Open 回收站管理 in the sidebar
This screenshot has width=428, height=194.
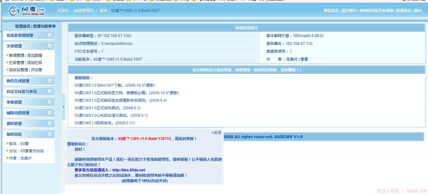[x=19, y=70]
